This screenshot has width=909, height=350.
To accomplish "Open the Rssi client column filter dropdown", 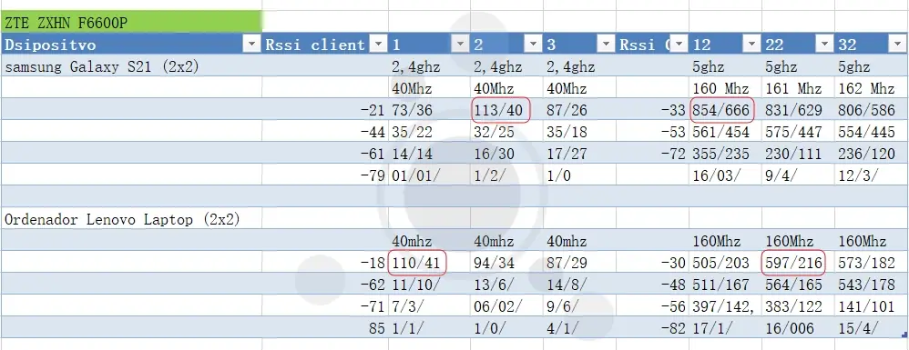I will [x=378, y=44].
